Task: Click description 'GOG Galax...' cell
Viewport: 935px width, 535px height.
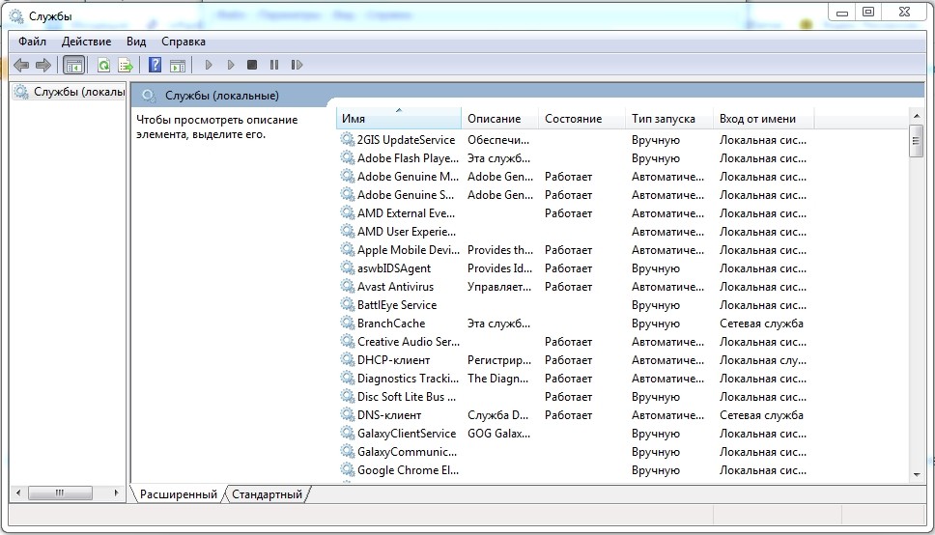Action: tap(498, 433)
